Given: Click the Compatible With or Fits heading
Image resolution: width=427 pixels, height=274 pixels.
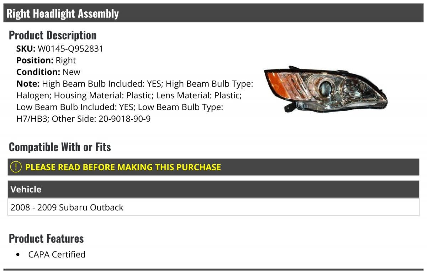Looking at the screenshot, I should pyautogui.click(x=60, y=147).
